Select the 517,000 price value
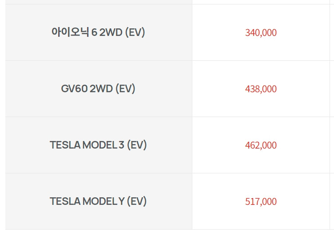This screenshot has width=334, height=235. [261, 202]
